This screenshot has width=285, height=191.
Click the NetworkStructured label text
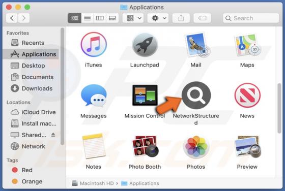point(196,119)
